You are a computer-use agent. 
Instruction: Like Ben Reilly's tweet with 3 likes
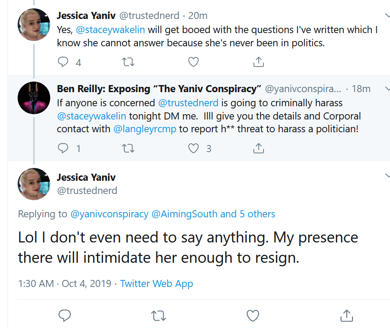pyautogui.click(x=193, y=148)
